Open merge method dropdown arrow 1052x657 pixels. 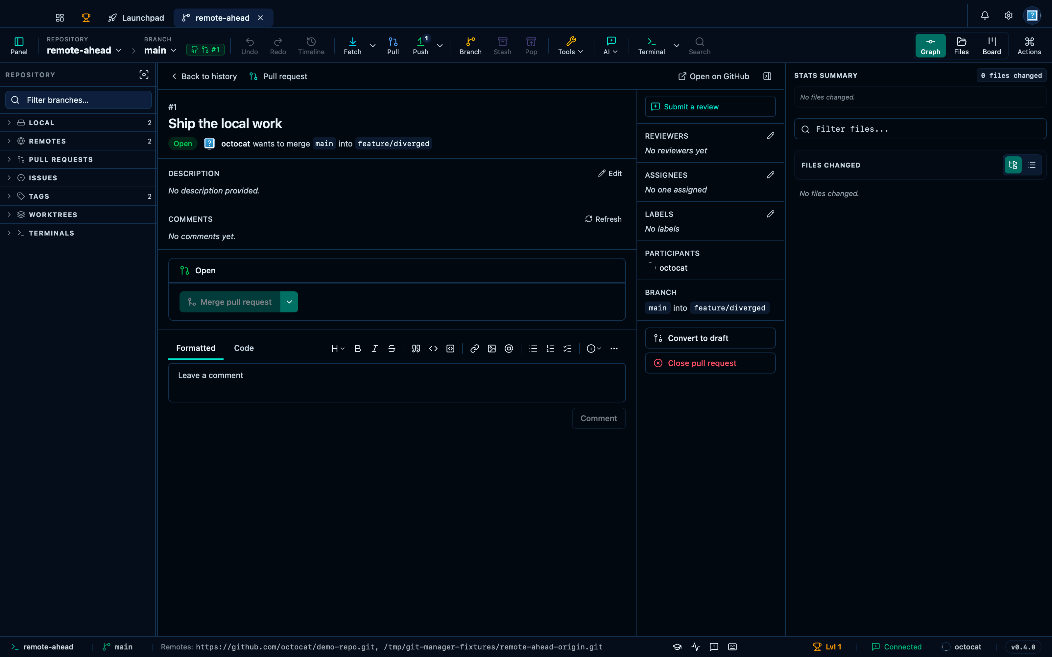coord(289,302)
